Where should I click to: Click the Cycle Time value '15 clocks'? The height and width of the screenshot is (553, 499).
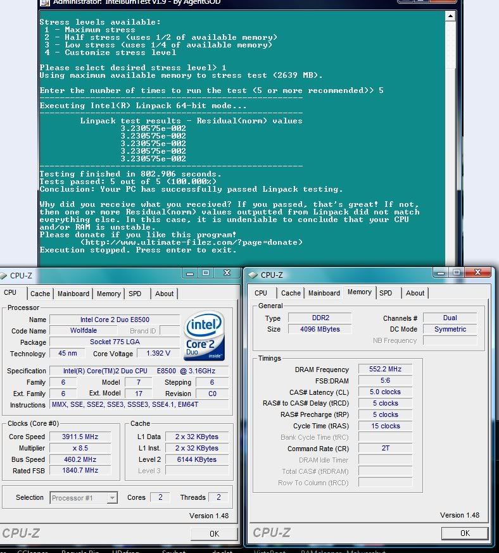386,426
